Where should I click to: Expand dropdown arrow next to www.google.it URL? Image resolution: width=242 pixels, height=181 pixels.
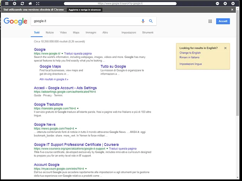pos(62,54)
